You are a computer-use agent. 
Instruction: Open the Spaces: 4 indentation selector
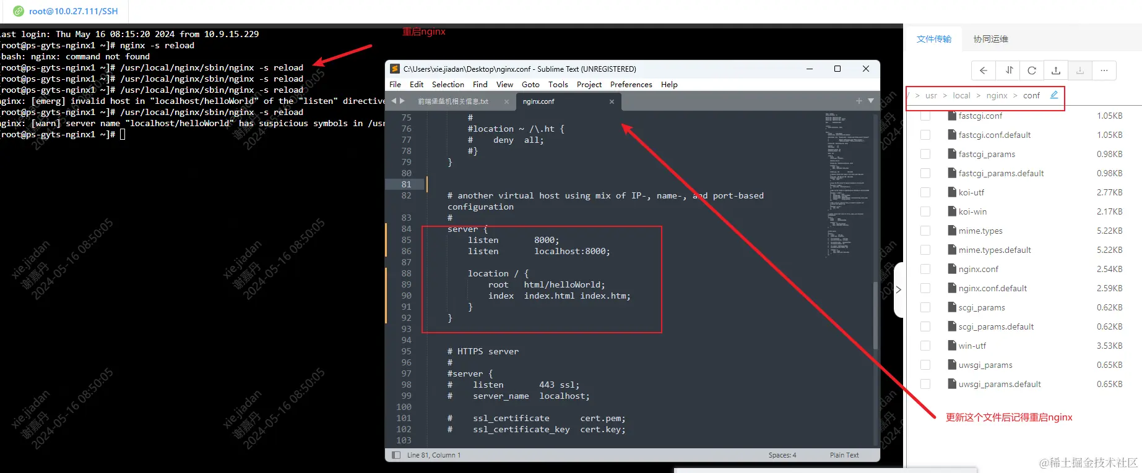pyautogui.click(x=782, y=455)
